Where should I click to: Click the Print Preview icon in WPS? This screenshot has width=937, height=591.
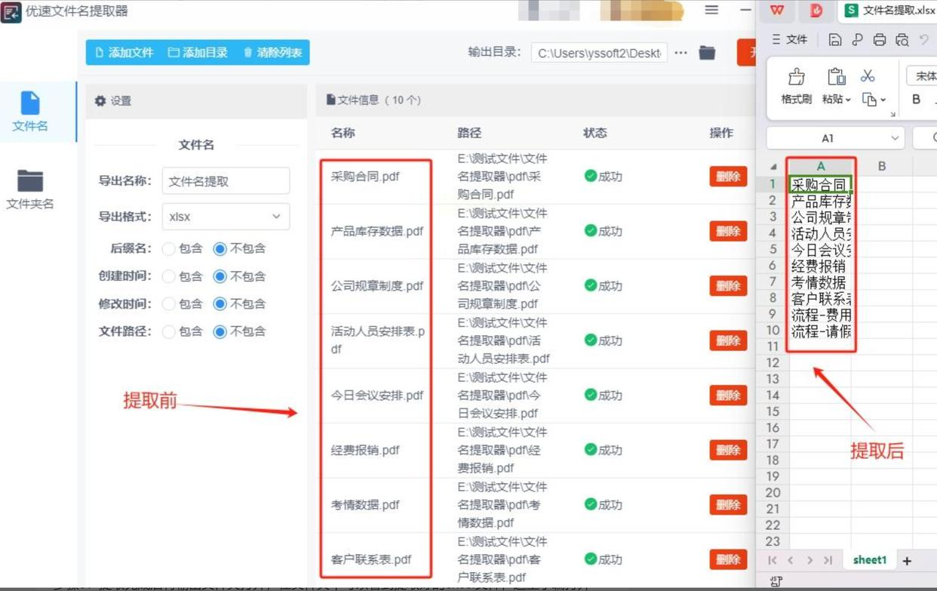tap(902, 40)
